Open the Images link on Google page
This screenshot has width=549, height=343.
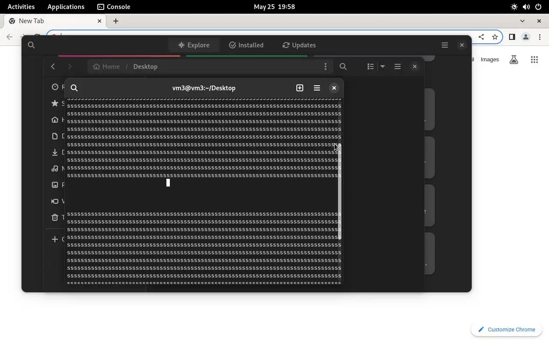[x=490, y=60]
